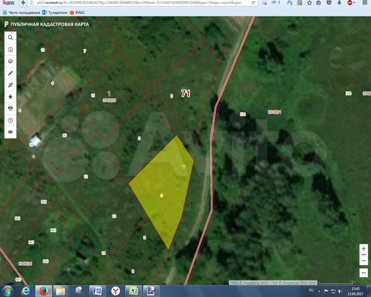
Task: Zoom in with the plus button
Action: [x=364, y=249]
